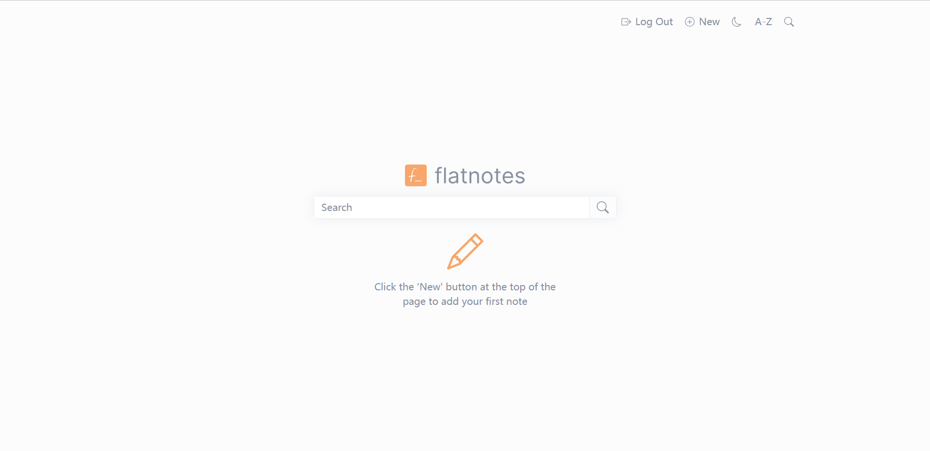Click the orange pencil illustration
This screenshot has height=451, width=930.
coord(465,251)
